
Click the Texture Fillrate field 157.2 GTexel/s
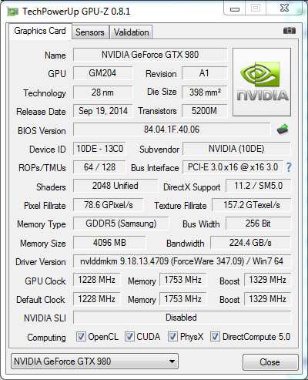pos(252,205)
